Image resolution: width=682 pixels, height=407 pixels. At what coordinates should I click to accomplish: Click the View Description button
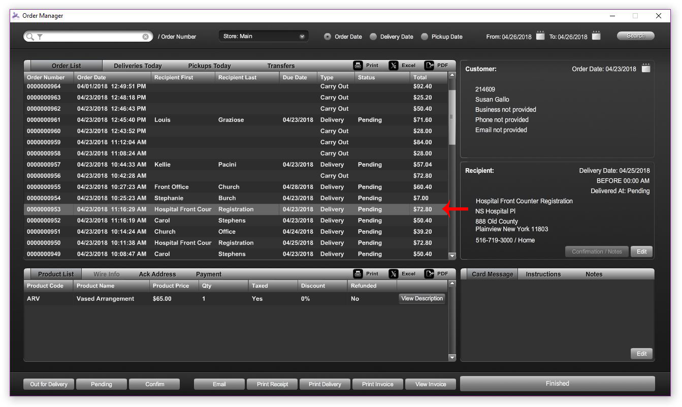(x=421, y=299)
